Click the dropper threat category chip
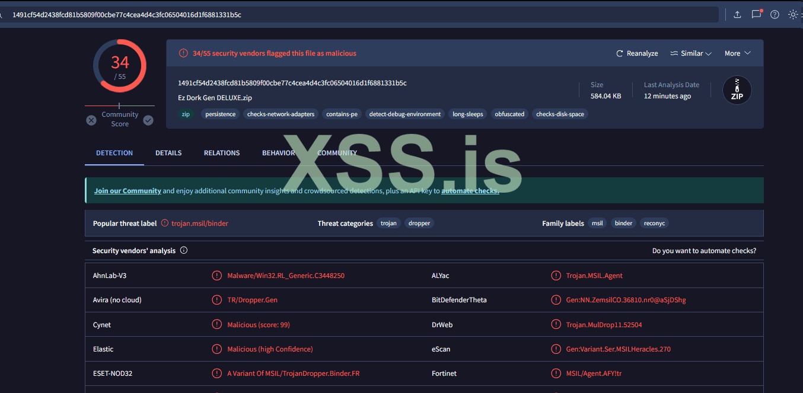 pyautogui.click(x=419, y=223)
